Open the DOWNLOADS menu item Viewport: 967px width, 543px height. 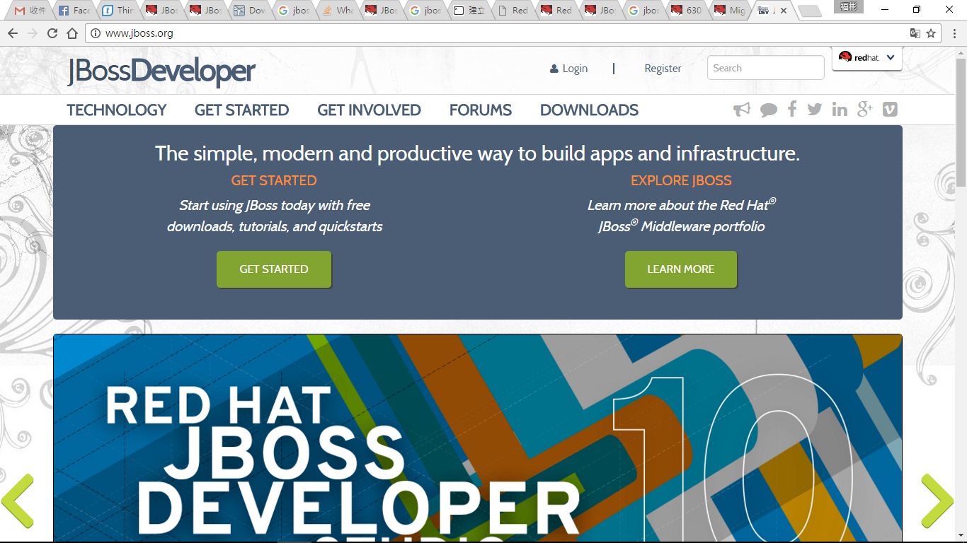(589, 110)
